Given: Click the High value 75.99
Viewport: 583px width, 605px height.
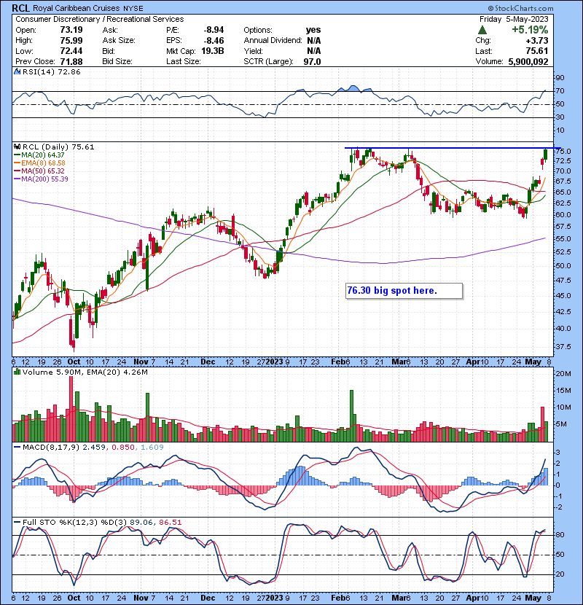Looking at the screenshot, I should click(71, 40).
